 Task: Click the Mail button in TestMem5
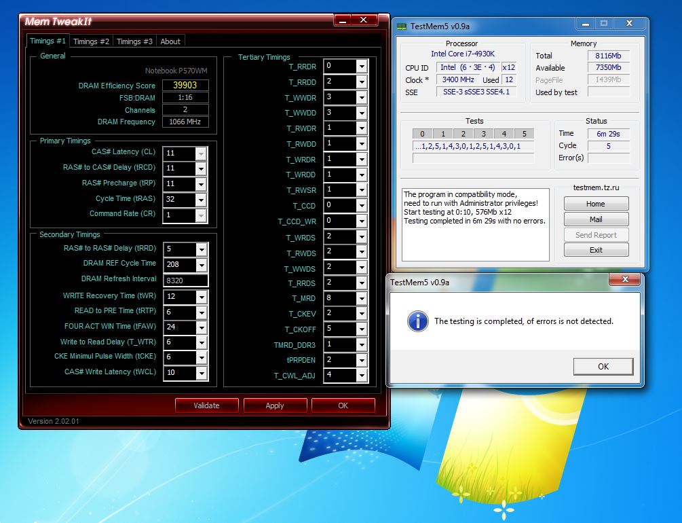coord(596,219)
